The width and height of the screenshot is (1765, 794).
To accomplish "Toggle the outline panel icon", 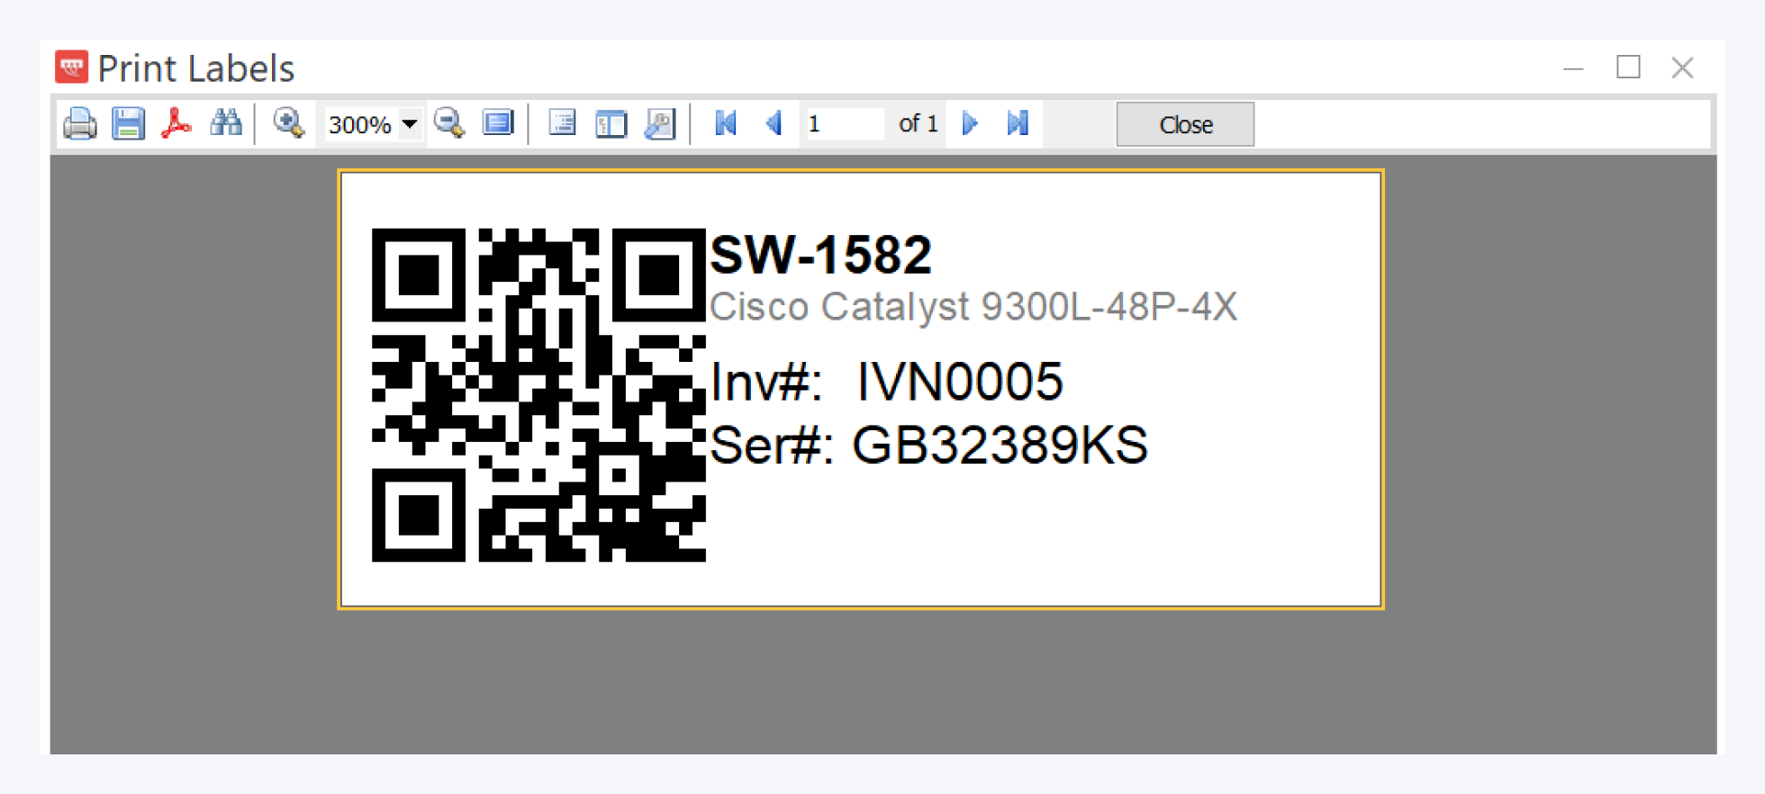I will pyautogui.click(x=562, y=123).
